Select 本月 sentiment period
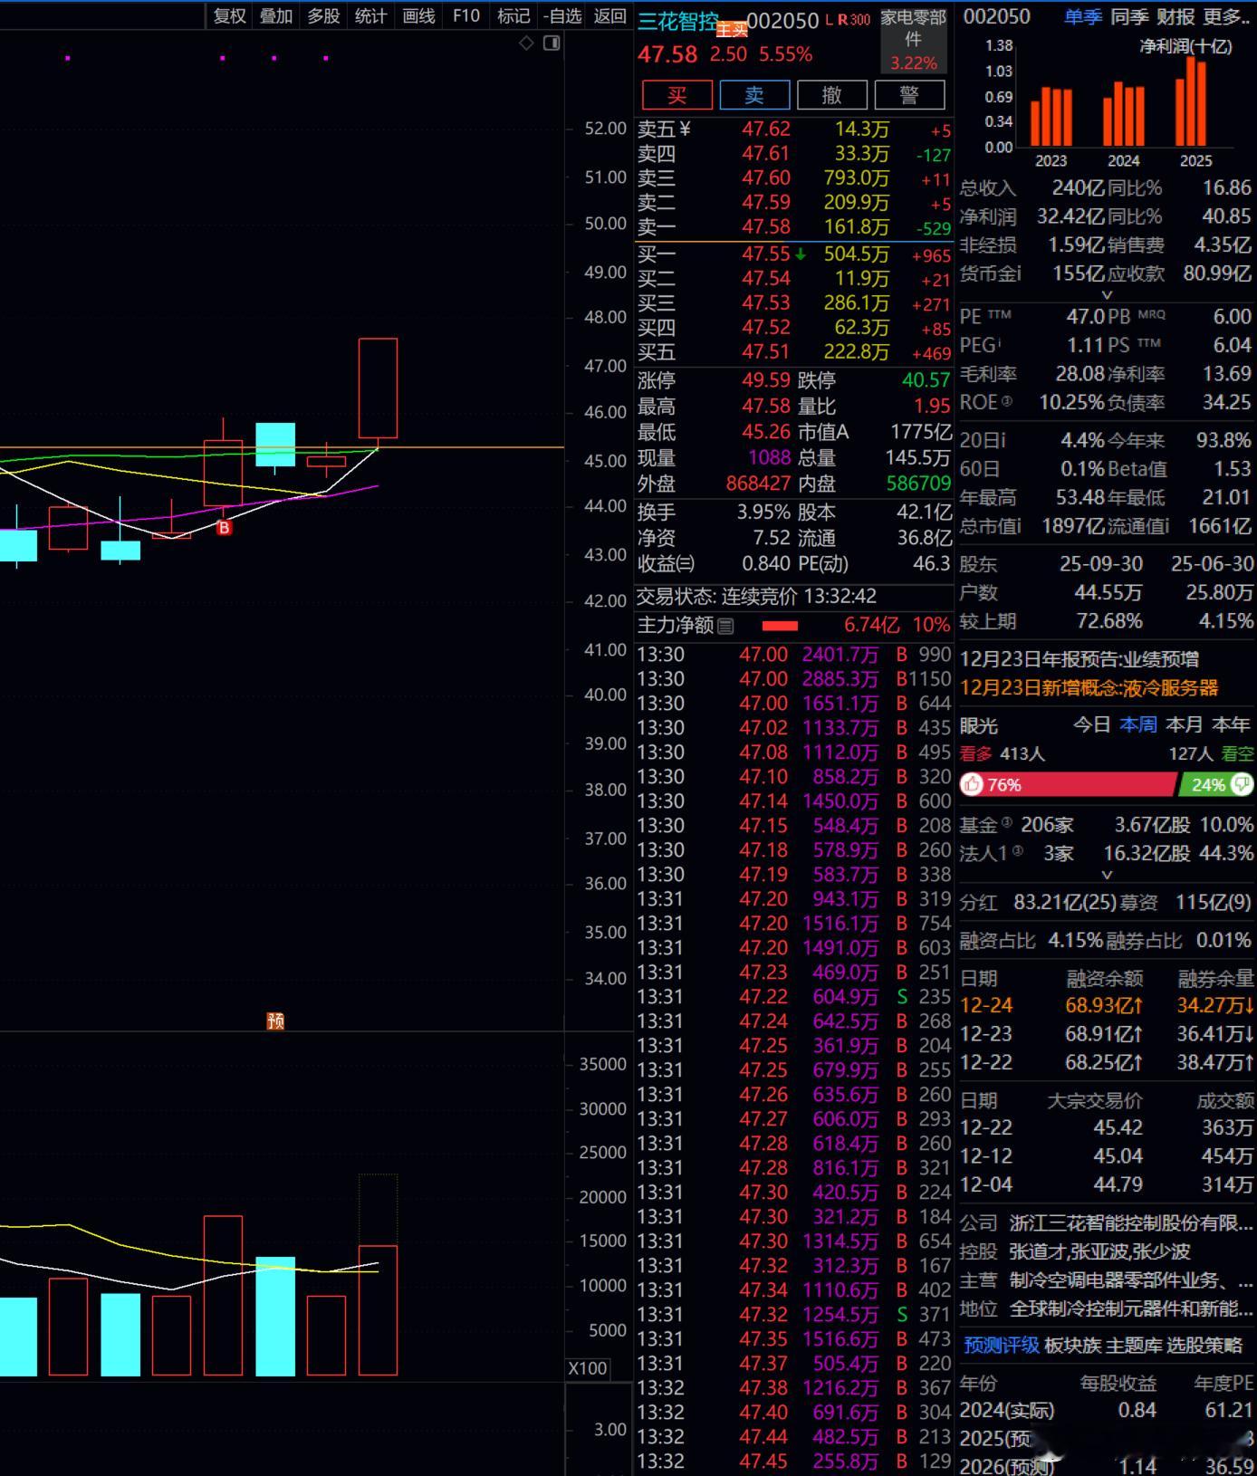1257x1476 pixels. pyautogui.click(x=1185, y=724)
